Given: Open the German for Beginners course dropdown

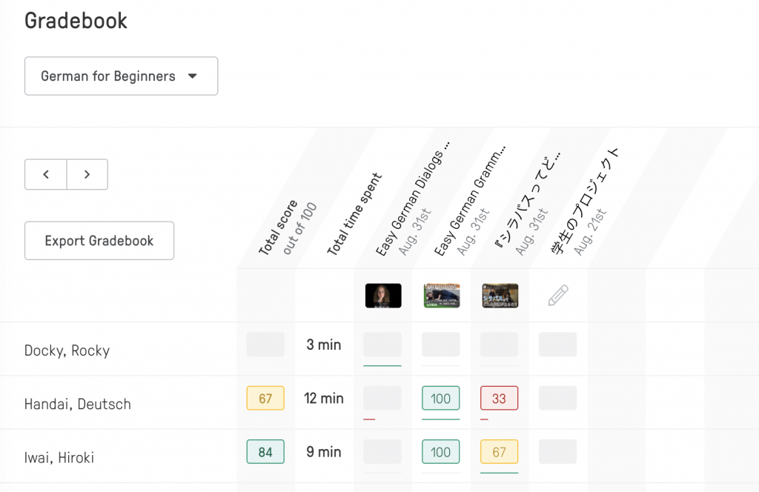Looking at the screenshot, I should (x=121, y=76).
